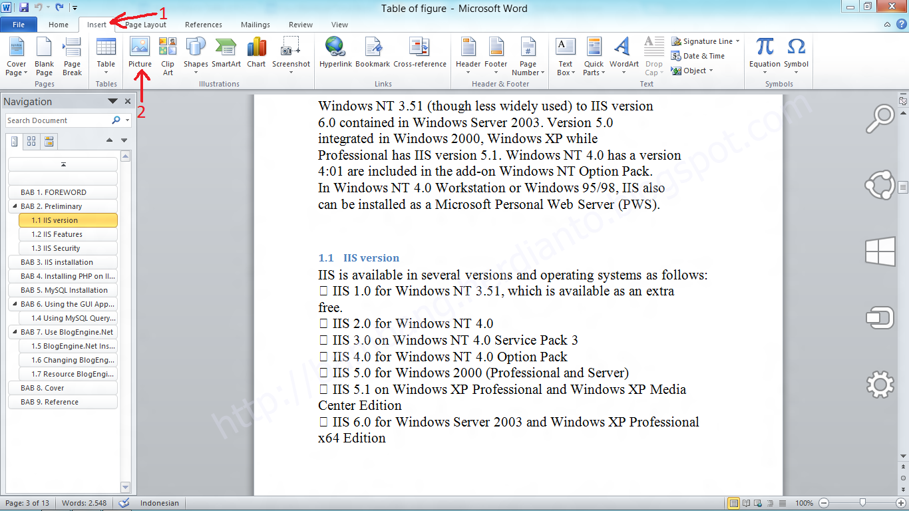
Task: Insert a Text Box
Action: 565,57
